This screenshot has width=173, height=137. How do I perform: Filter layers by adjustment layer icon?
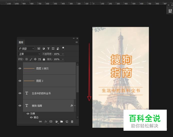click(x=43, y=48)
